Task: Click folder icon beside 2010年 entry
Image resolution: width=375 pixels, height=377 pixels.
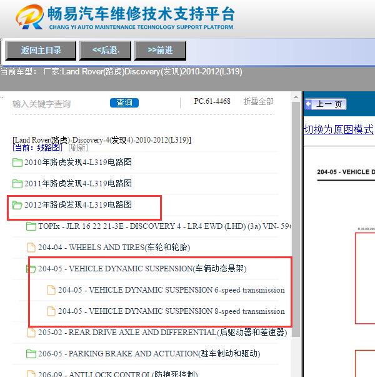Action: (17, 163)
